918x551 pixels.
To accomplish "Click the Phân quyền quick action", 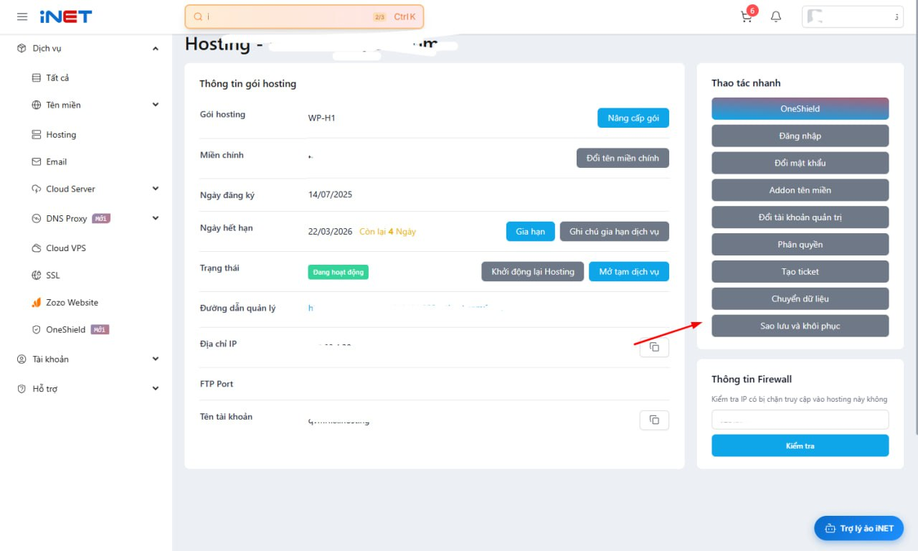I will tap(800, 245).
